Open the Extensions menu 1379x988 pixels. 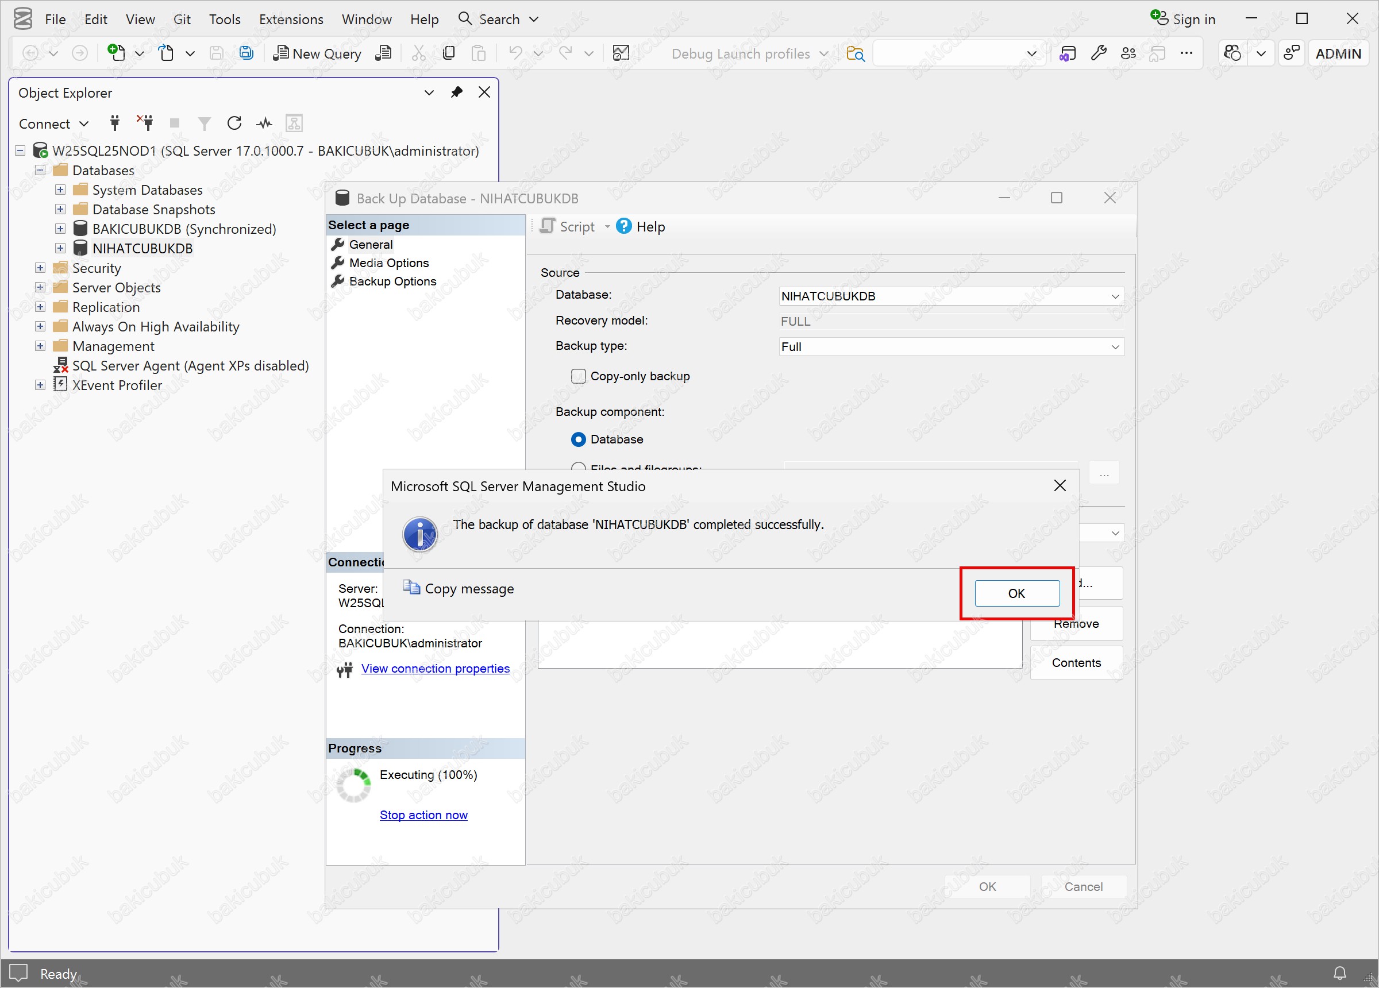click(291, 20)
